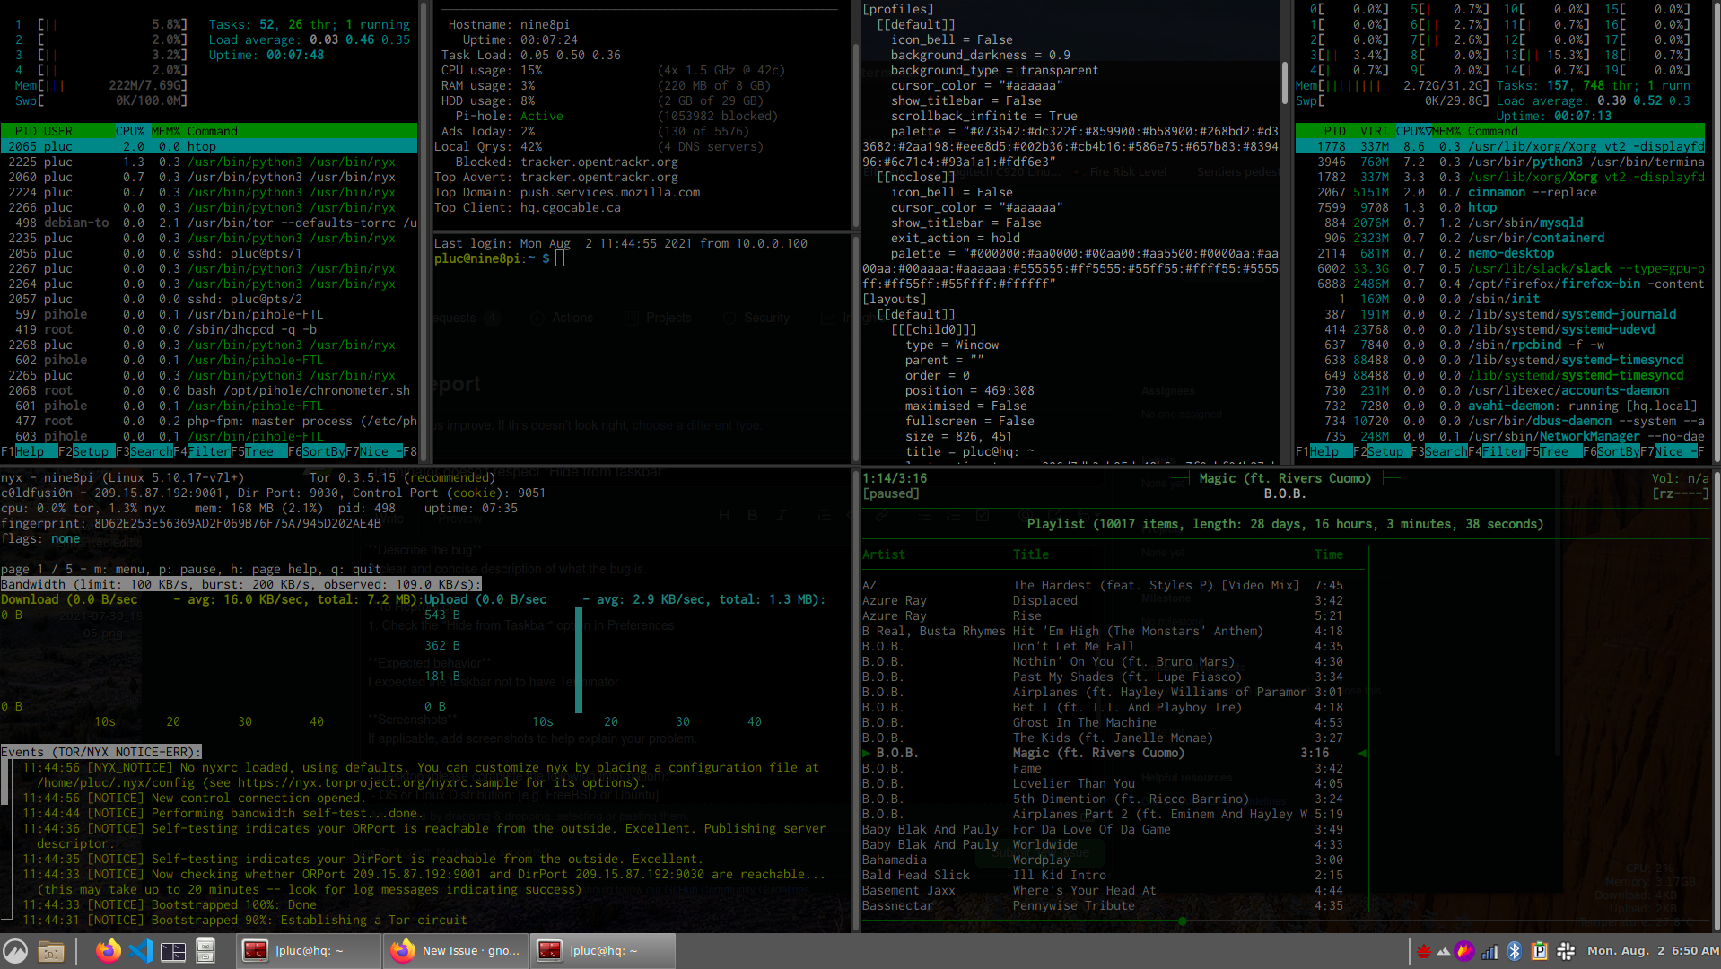Image resolution: width=1721 pixels, height=969 pixels.
Task: Sort left htop by the MEM% column
Action: (x=166, y=131)
